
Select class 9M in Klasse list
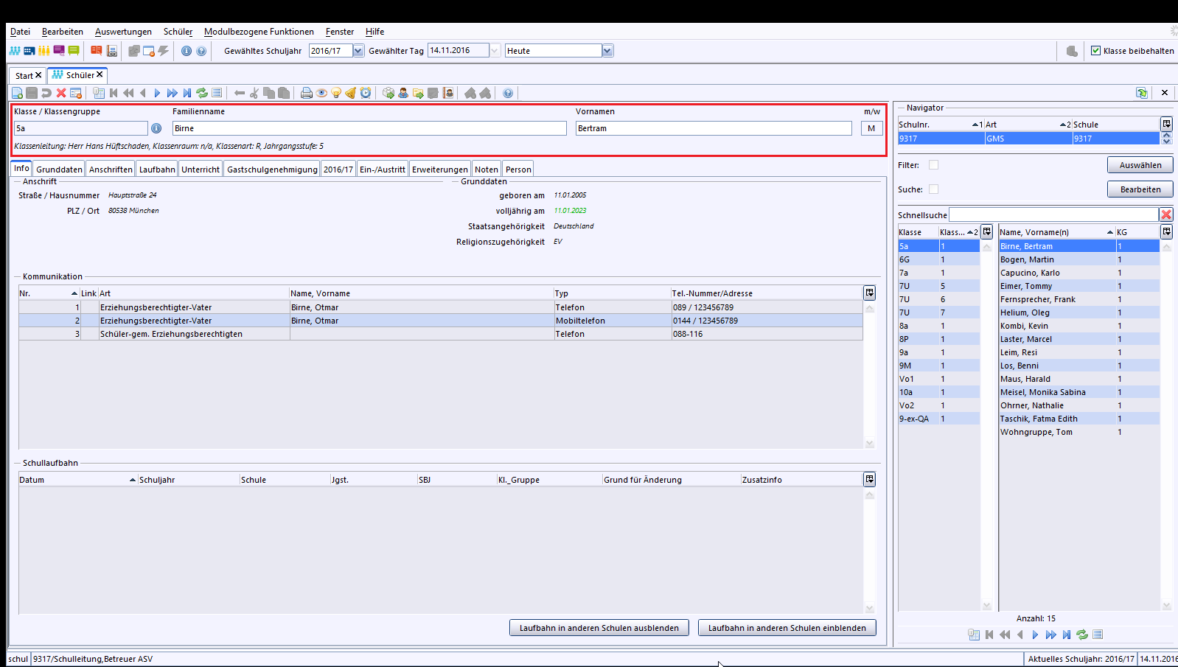pos(938,366)
